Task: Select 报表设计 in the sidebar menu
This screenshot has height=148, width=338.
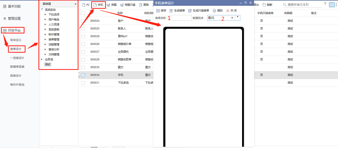Action: point(16,76)
